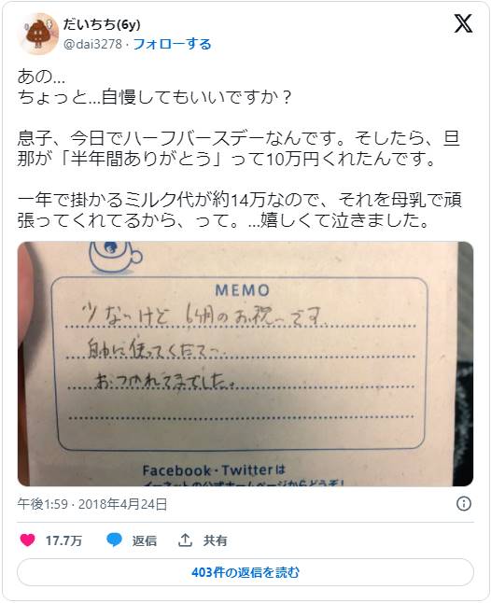Click the blue reply speech bubble icon
Viewport: 491px width, 603px height.
[114, 540]
